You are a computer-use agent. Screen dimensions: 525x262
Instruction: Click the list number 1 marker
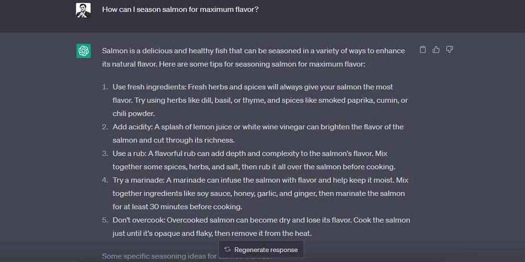point(105,87)
